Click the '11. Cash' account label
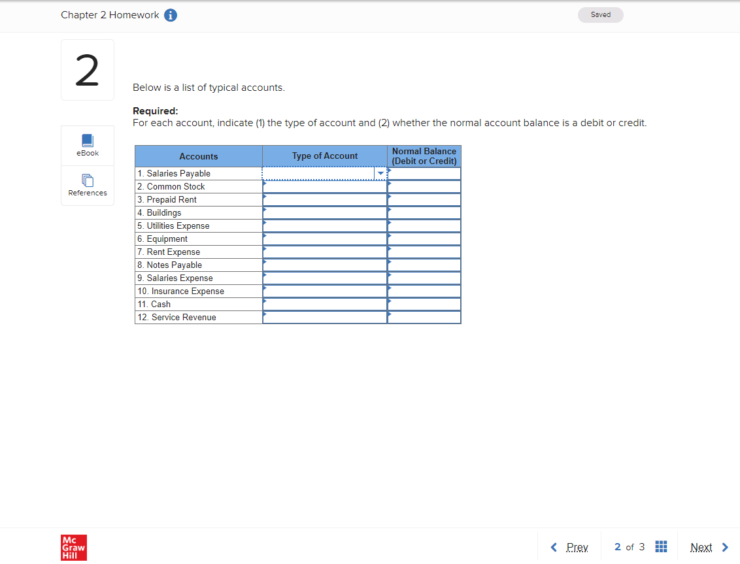 154,304
